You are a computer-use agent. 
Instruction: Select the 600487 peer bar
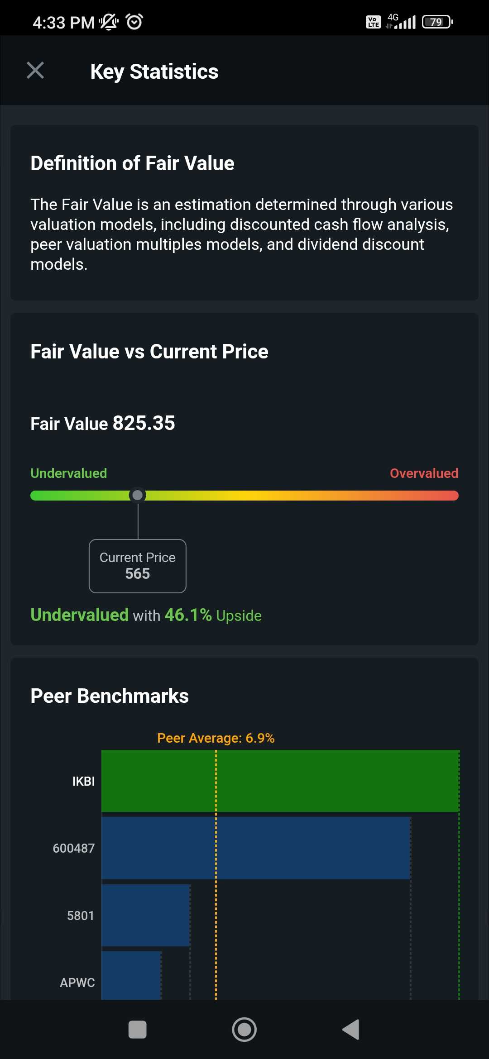(256, 848)
